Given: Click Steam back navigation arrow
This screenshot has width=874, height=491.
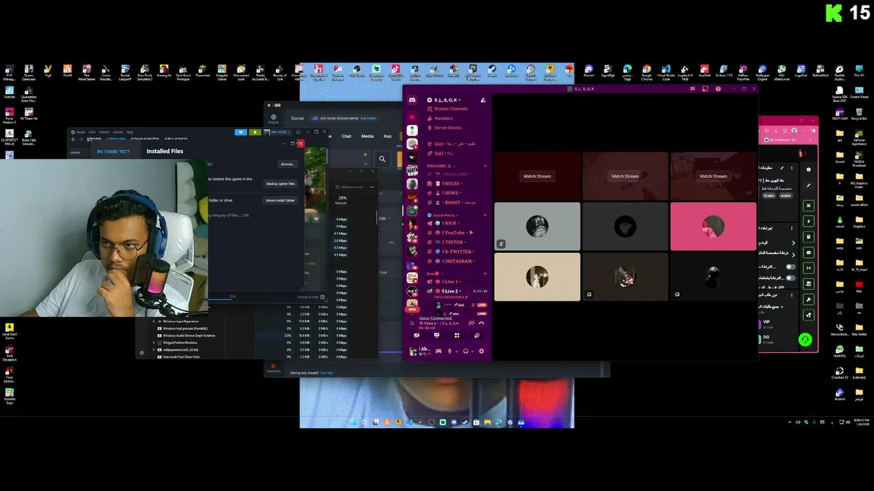Looking at the screenshot, I should coord(73,140).
